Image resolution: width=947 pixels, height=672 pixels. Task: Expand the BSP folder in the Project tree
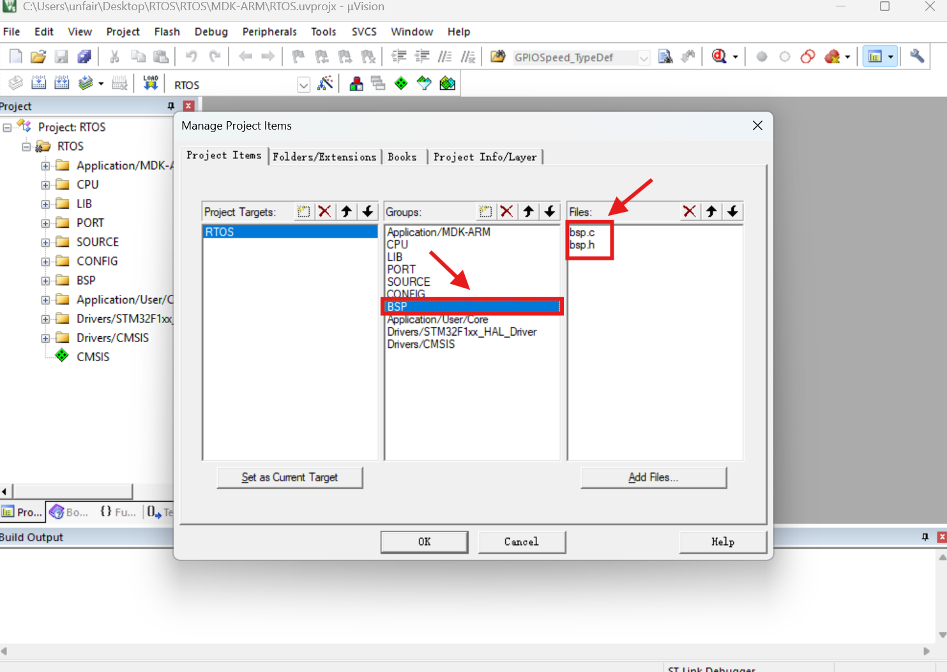tap(45, 281)
